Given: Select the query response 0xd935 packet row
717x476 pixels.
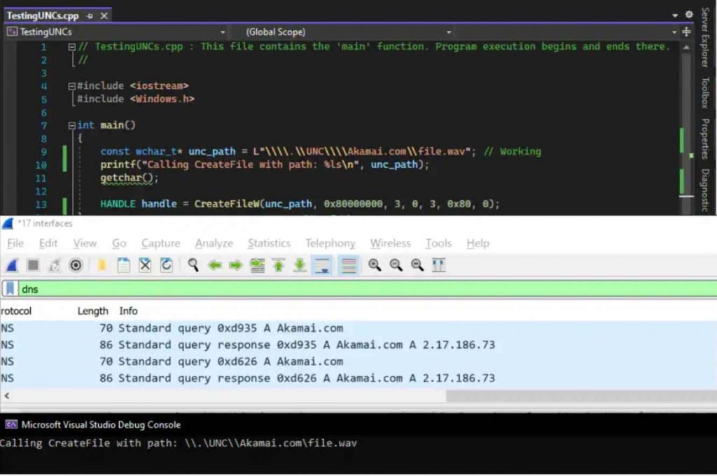Looking at the screenshot, I should pos(358,345).
